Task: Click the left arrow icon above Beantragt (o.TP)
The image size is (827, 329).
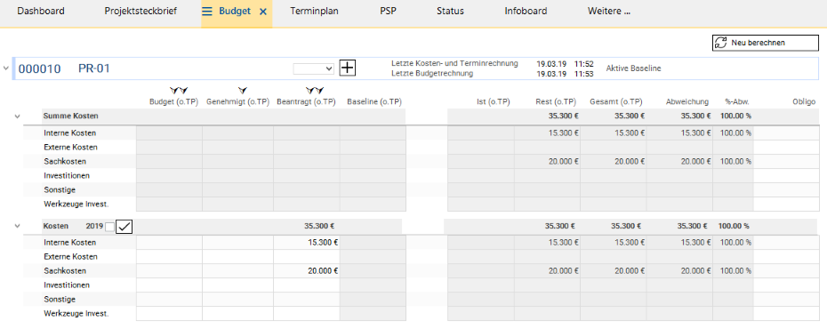Action: [x=309, y=92]
